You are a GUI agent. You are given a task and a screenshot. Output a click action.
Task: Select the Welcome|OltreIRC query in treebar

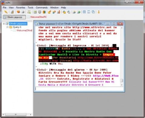tap(24, 30)
